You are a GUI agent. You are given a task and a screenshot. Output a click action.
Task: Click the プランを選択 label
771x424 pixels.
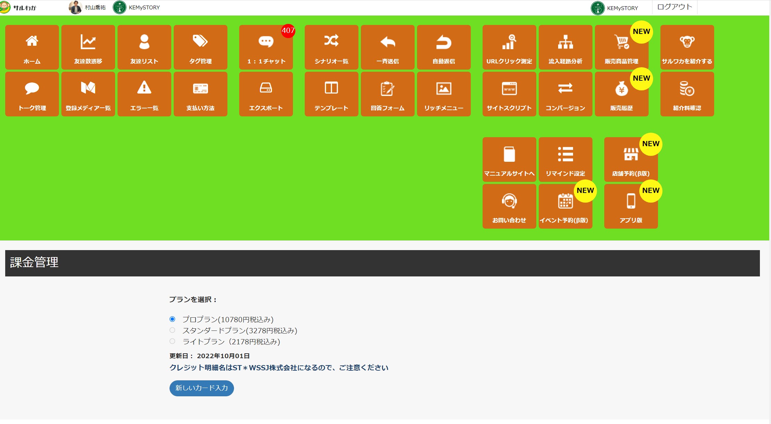193,299
